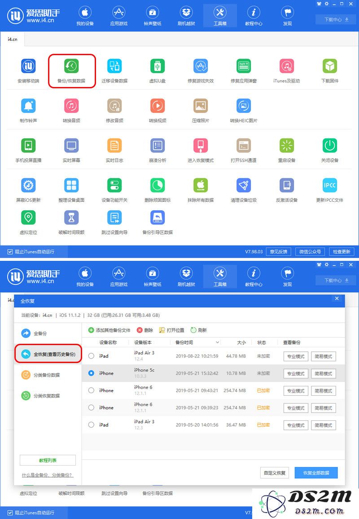The height and width of the screenshot is (519, 359).
Task: Select iPad Air 3 12.4 backup radio button
Action: [91, 356]
